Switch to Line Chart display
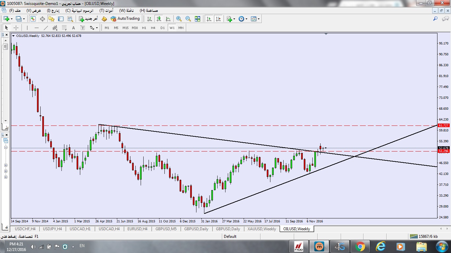Viewport: 451px width, 253px height. 168,19
